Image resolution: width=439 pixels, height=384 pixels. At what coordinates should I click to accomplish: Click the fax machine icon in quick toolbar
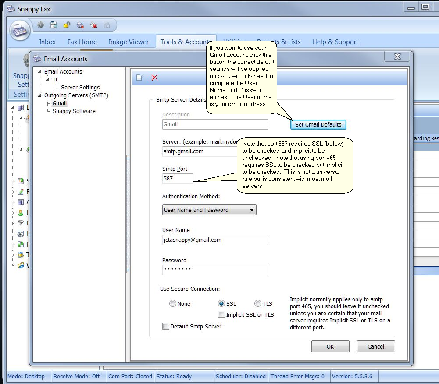[80, 25]
